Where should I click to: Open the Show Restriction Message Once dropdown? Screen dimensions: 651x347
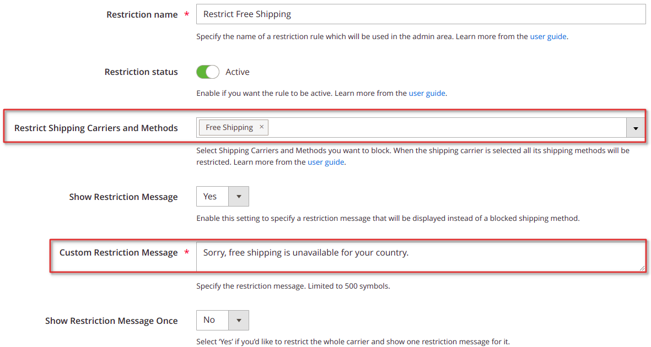[x=223, y=320]
